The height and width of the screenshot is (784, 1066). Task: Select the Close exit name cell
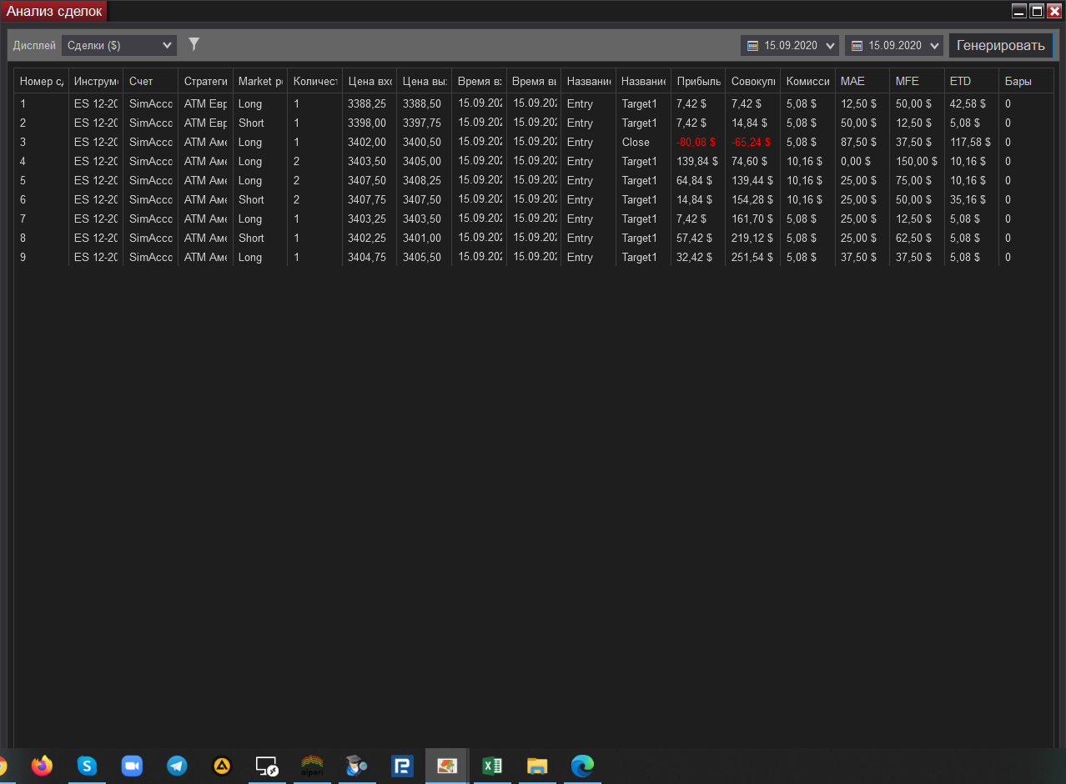click(x=643, y=142)
